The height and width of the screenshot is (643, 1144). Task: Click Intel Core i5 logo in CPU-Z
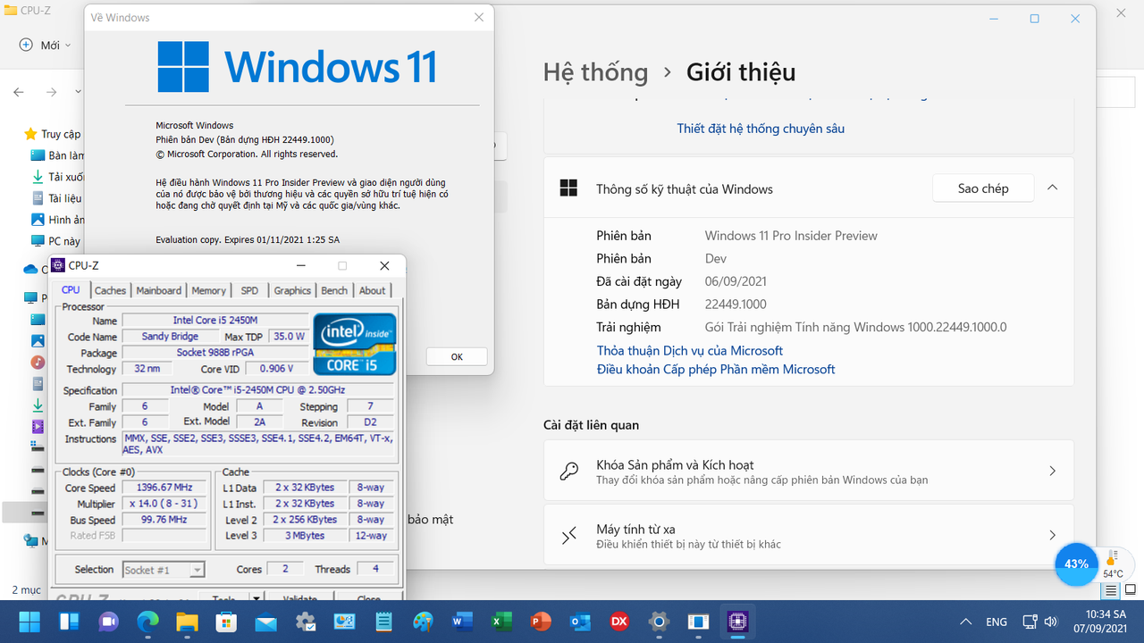(354, 344)
